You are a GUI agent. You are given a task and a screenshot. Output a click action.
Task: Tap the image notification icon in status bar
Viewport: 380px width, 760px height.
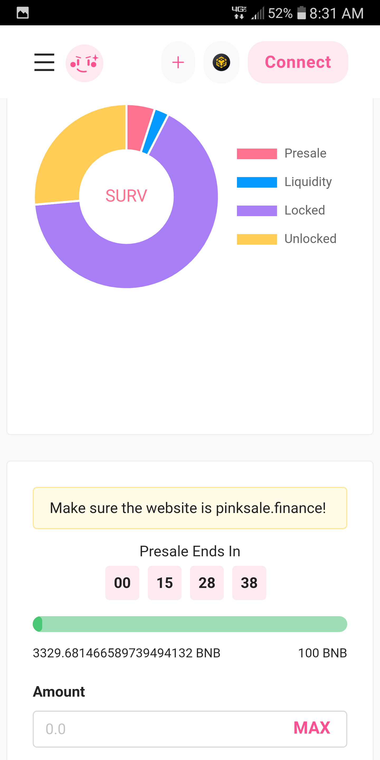23,13
